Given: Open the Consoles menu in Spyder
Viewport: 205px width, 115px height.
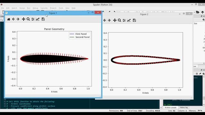Looking at the screenshot, I should point(44,8).
